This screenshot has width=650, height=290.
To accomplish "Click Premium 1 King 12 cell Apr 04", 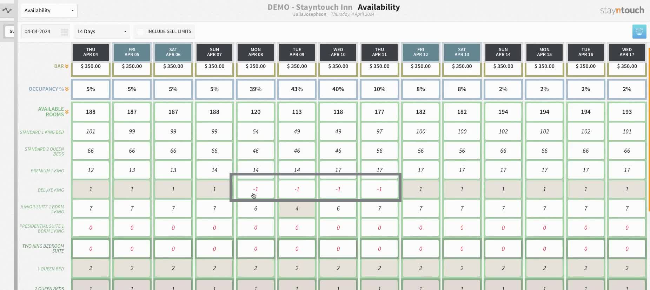I will 91,170.
